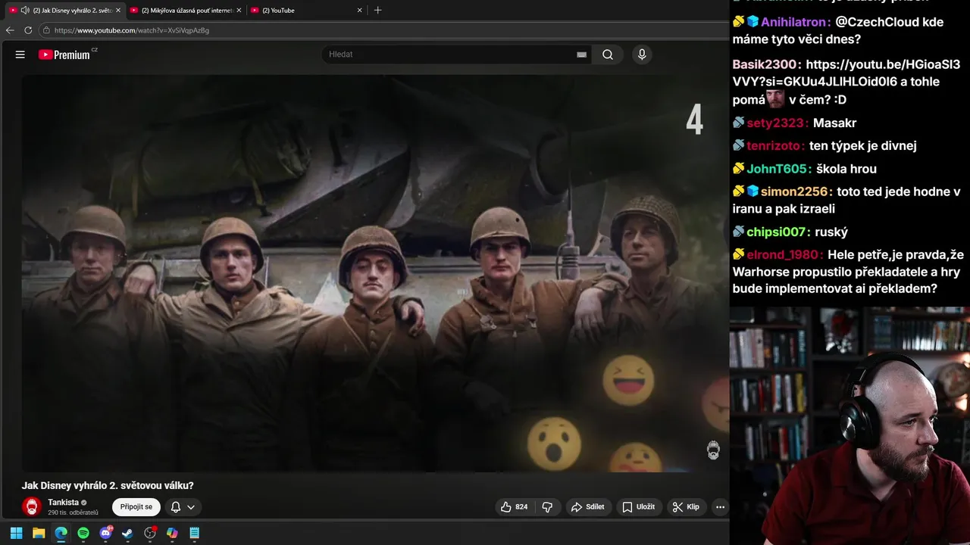Click the streamer webcam feed
The image size is (970, 545).
tap(850, 425)
